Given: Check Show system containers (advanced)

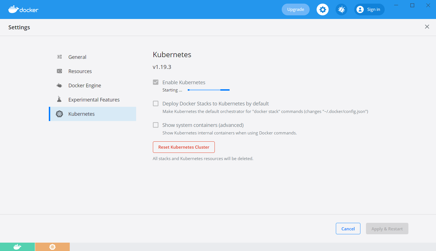Looking at the screenshot, I should [156, 125].
